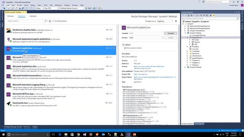Open the ReSharper menu
The image size is (244, 137).
pos(58,5)
